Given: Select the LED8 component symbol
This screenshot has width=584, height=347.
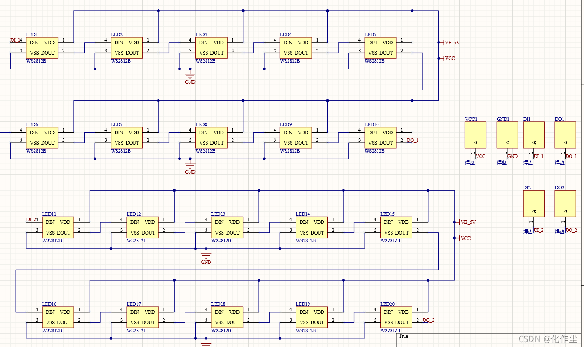Looking at the screenshot, I should (211, 137).
